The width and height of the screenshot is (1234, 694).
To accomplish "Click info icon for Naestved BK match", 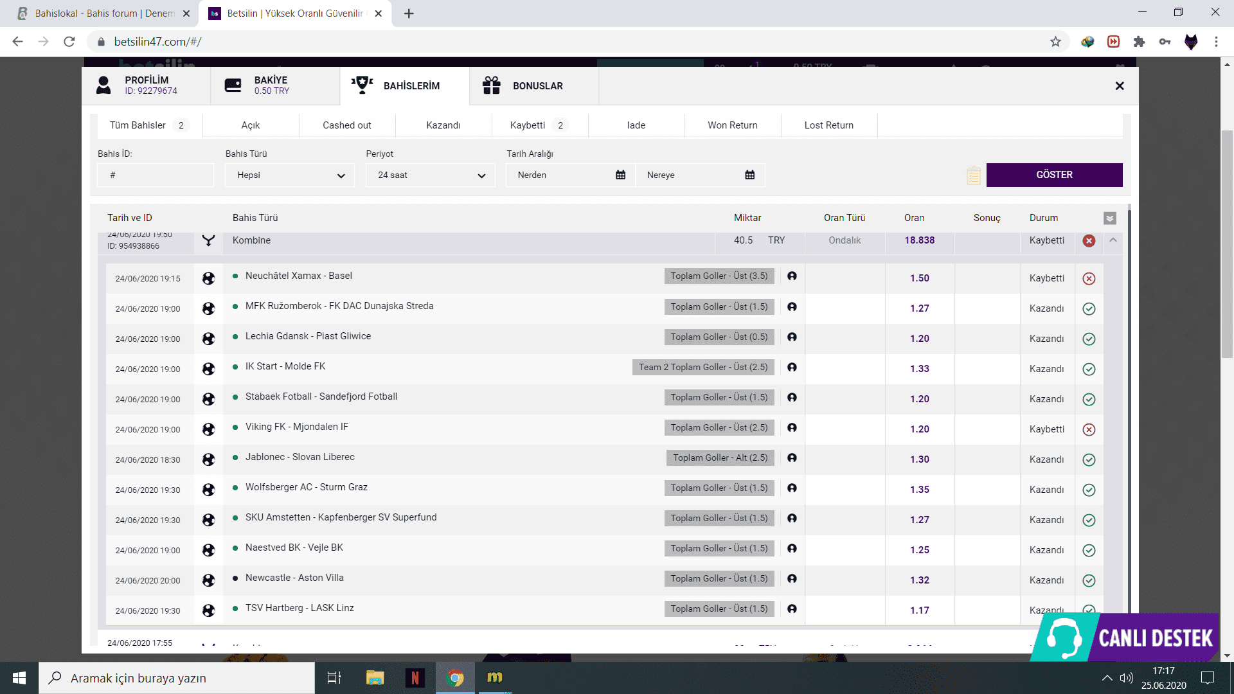I will [x=792, y=548].
